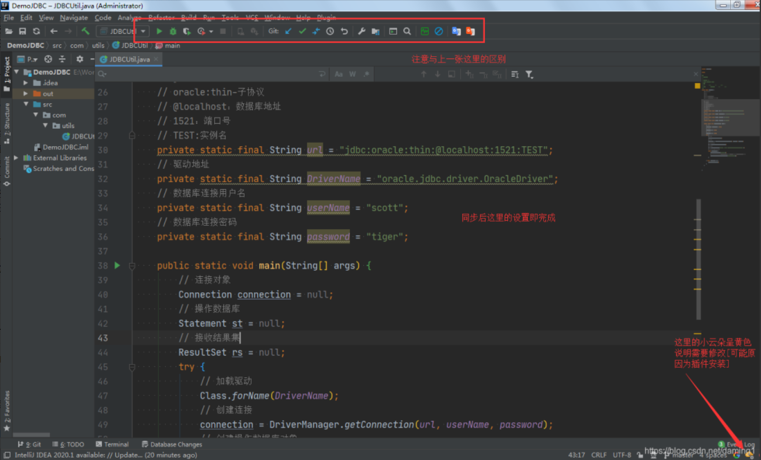Screen dimensions: 761x460
Task: Open the Favorites side tab
Action: pos(7,411)
